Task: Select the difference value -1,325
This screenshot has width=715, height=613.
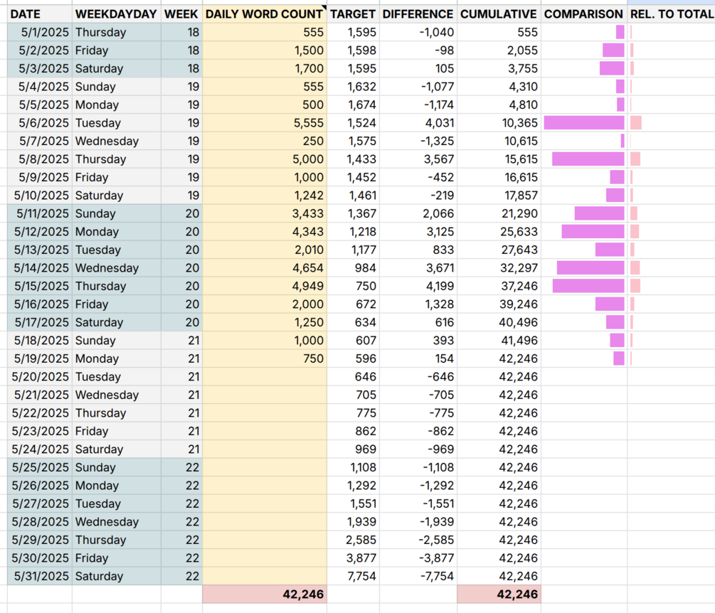Action: pos(418,142)
